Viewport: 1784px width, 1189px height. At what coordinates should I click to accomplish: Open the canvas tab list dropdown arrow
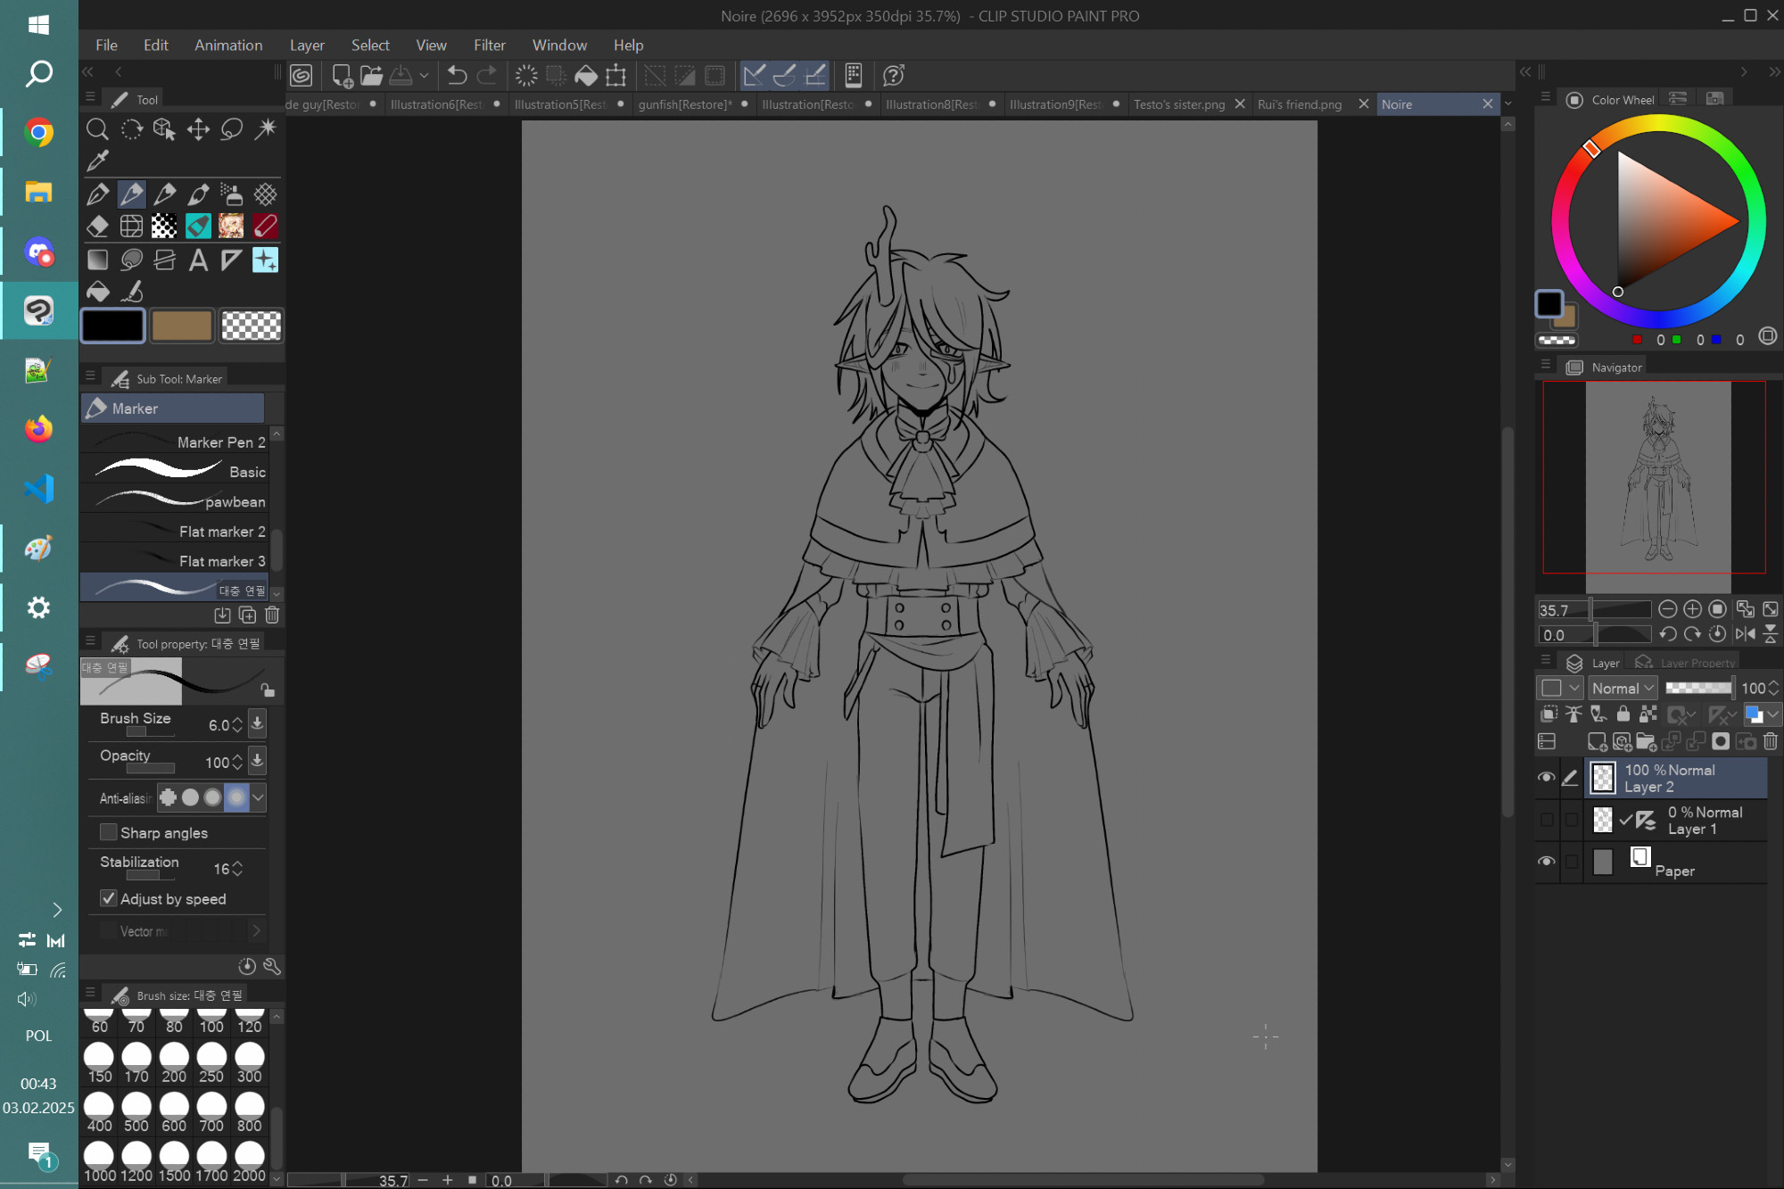[1508, 104]
